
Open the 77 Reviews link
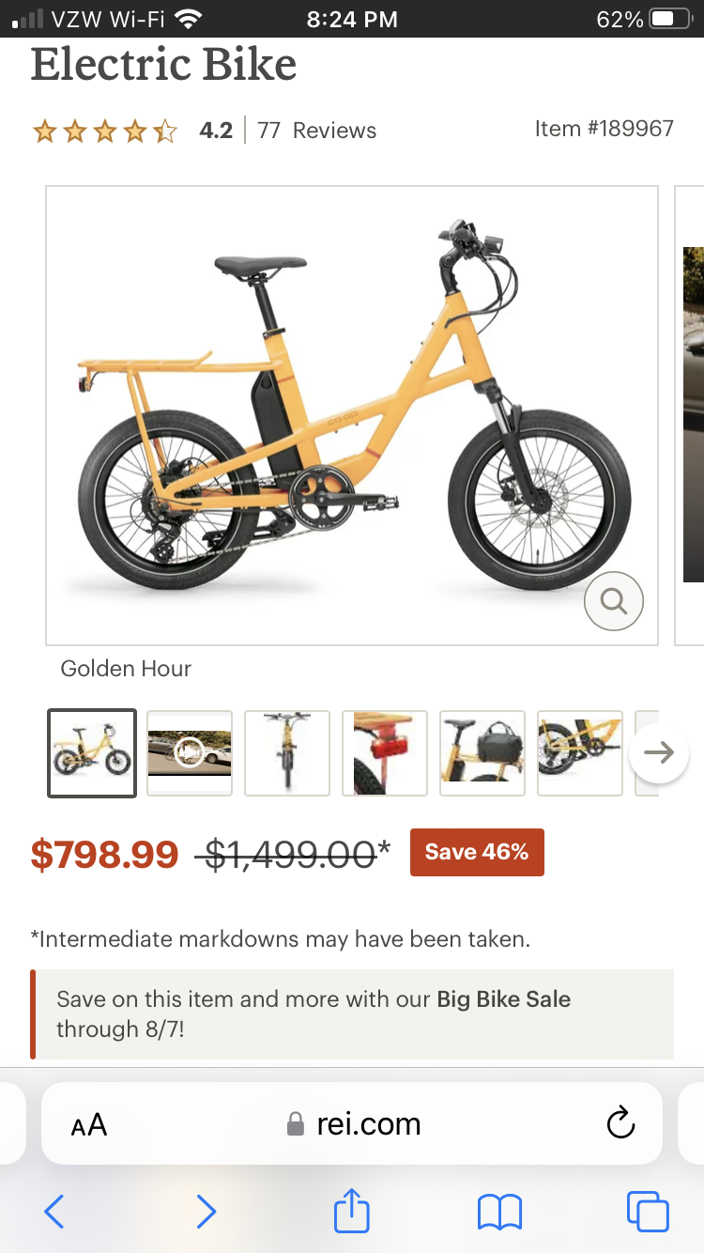click(x=316, y=131)
